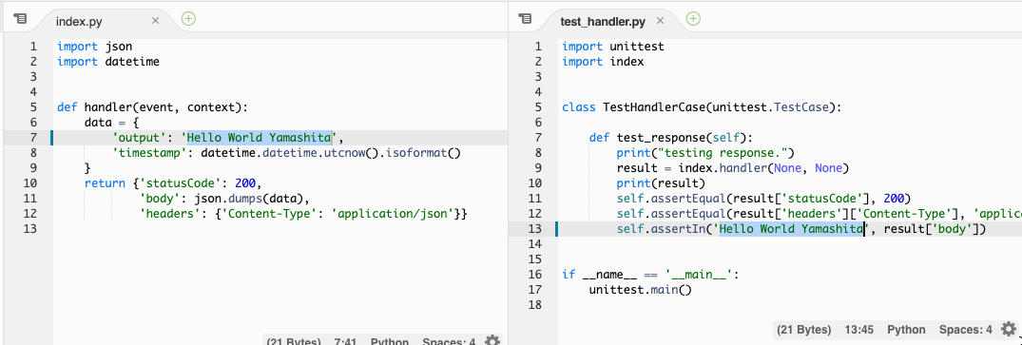1022x345 pixels.
Task: Switch to the test_handler.py tab
Action: click(x=603, y=21)
